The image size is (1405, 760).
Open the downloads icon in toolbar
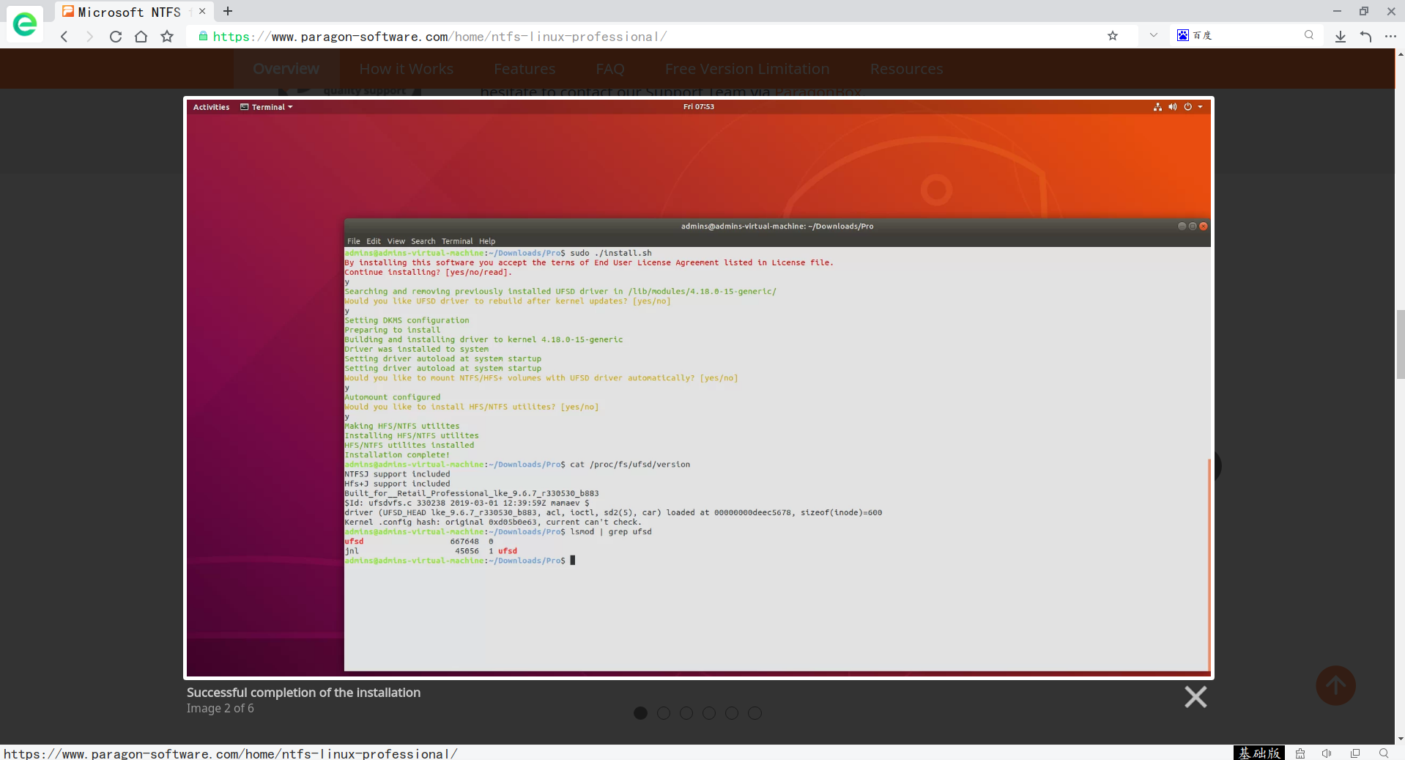(1340, 37)
